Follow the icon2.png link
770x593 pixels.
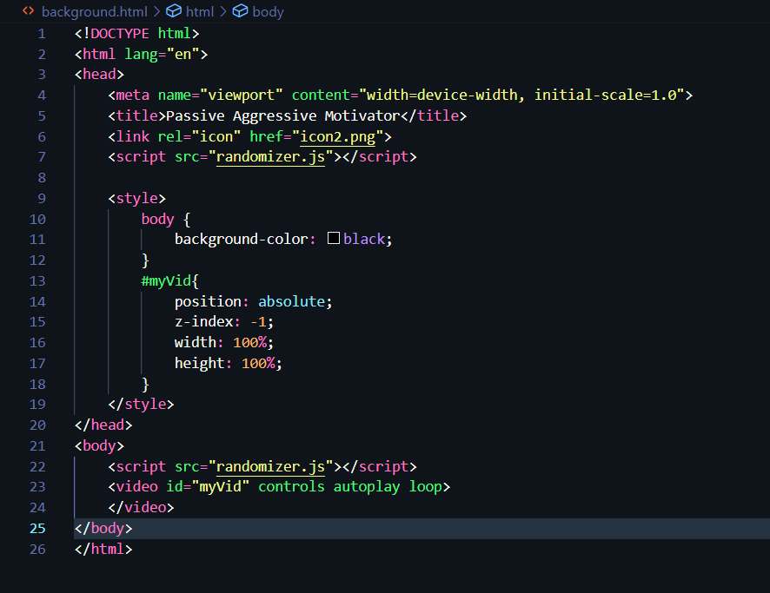pos(338,136)
